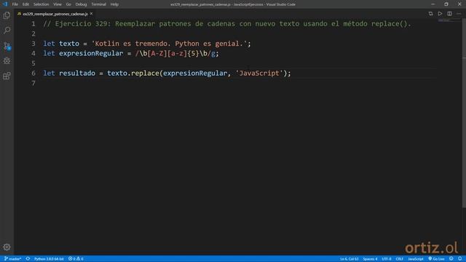Change the JavaScript language mode
Screen dimensions: 466x262
coord(416,259)
